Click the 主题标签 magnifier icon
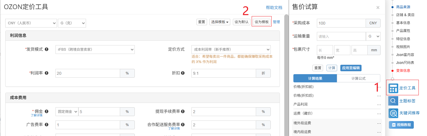 pyautogui.click(x=393, y=101)
